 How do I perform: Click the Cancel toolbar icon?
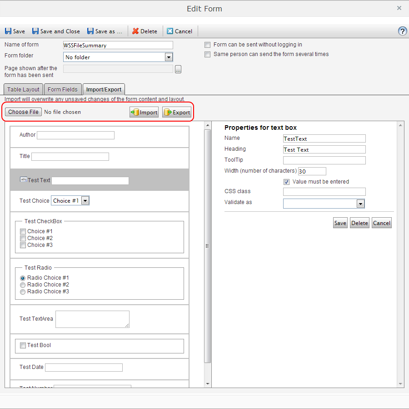[x=170, y=31]
